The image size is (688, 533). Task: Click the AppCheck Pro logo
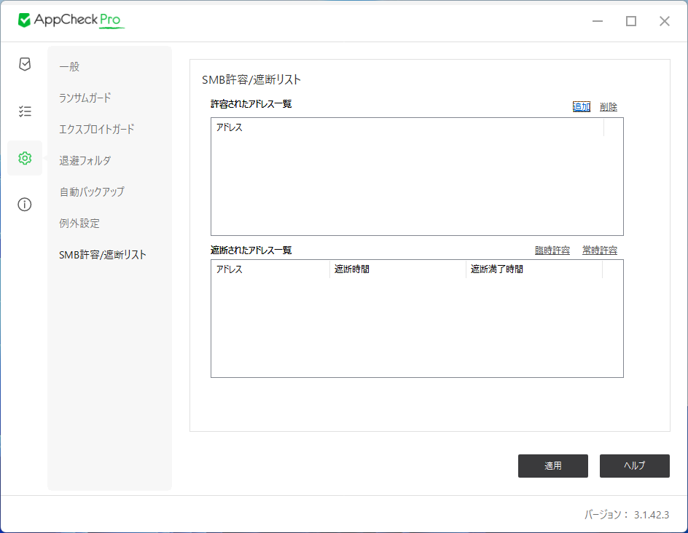point(71,20)
